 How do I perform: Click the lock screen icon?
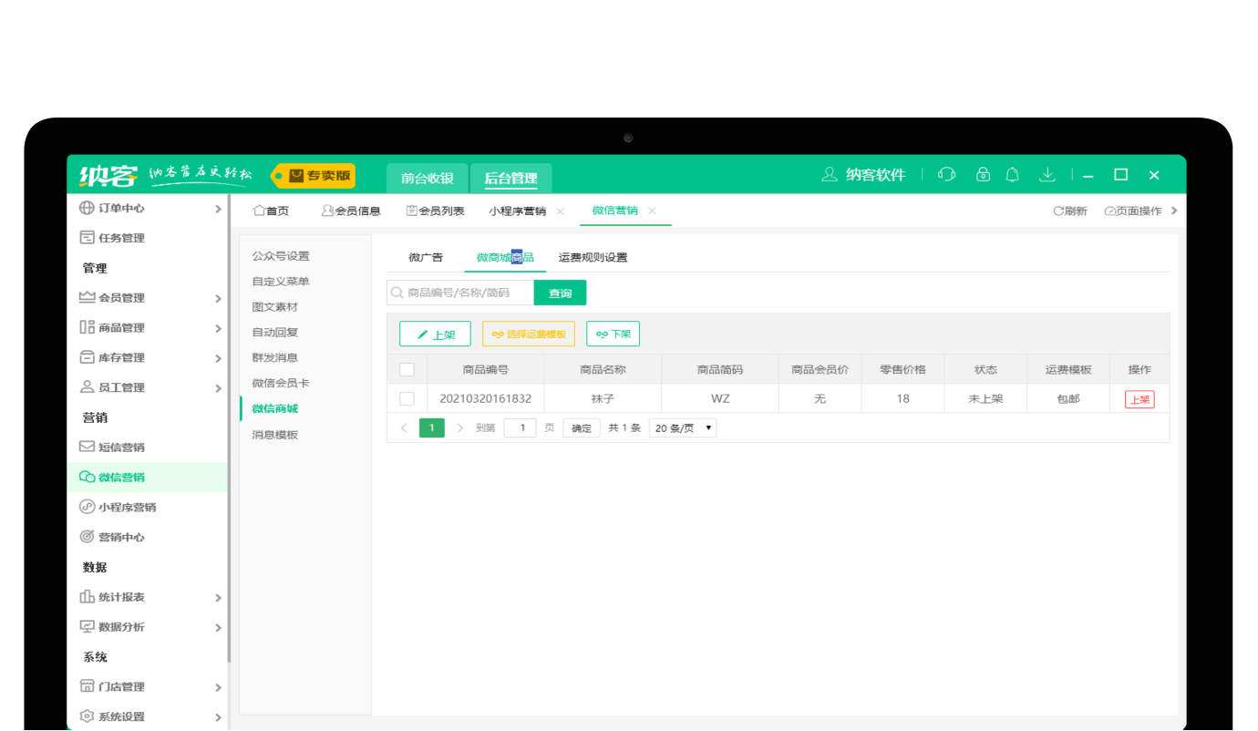983,175
